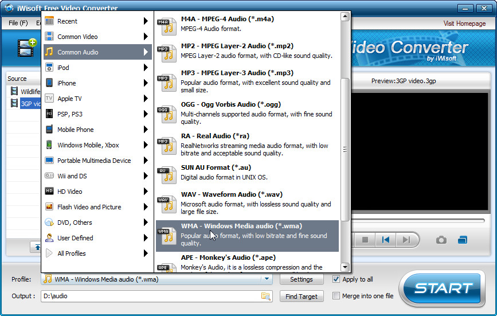The image size is (497, 316).
Task: Choose RA - Real Audio format
Action: coord(247,144)
